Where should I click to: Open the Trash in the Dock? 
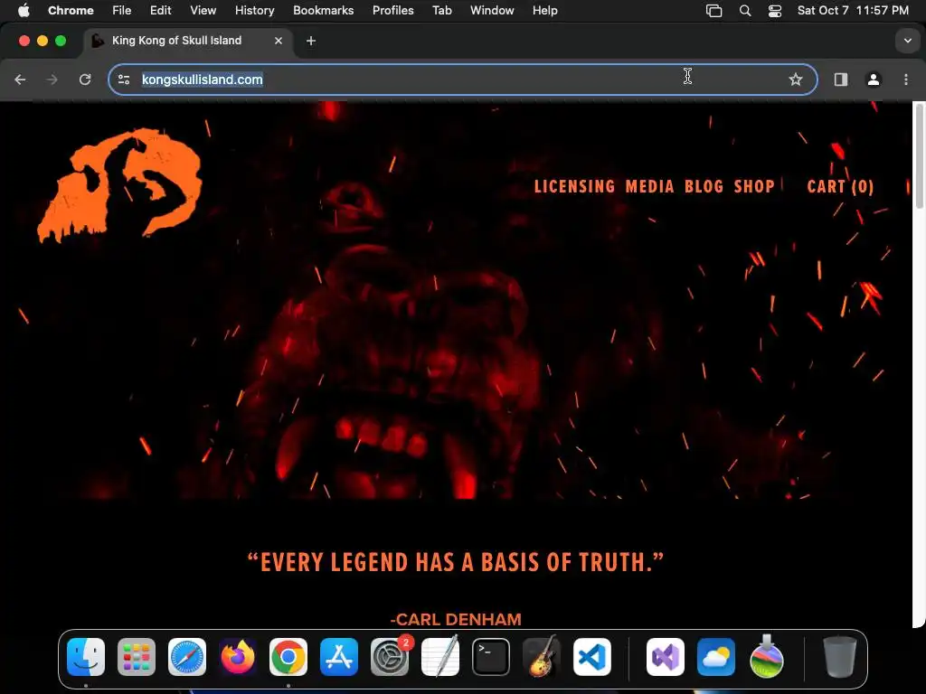pyautogui.click(x=839, y=657)
